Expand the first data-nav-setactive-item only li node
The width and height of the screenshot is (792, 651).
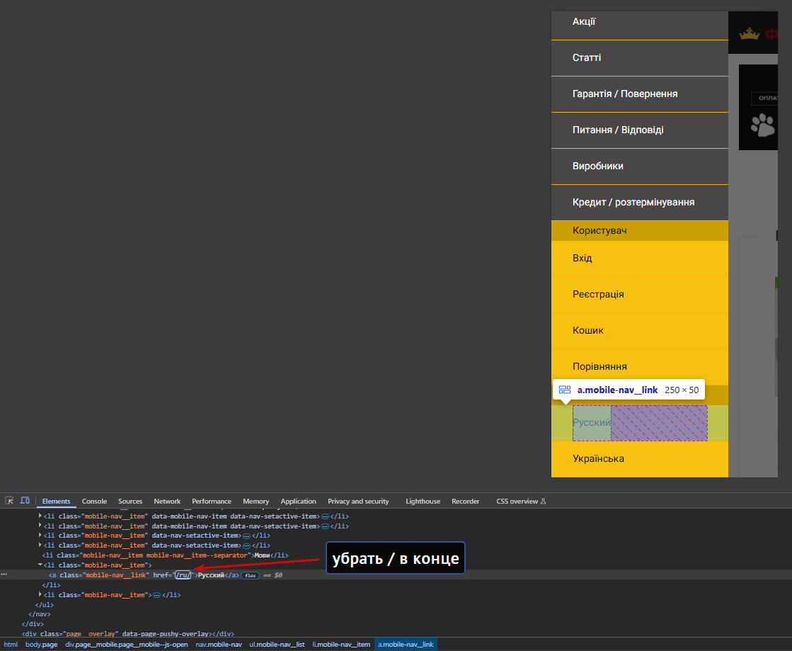(x=40, y=536)
